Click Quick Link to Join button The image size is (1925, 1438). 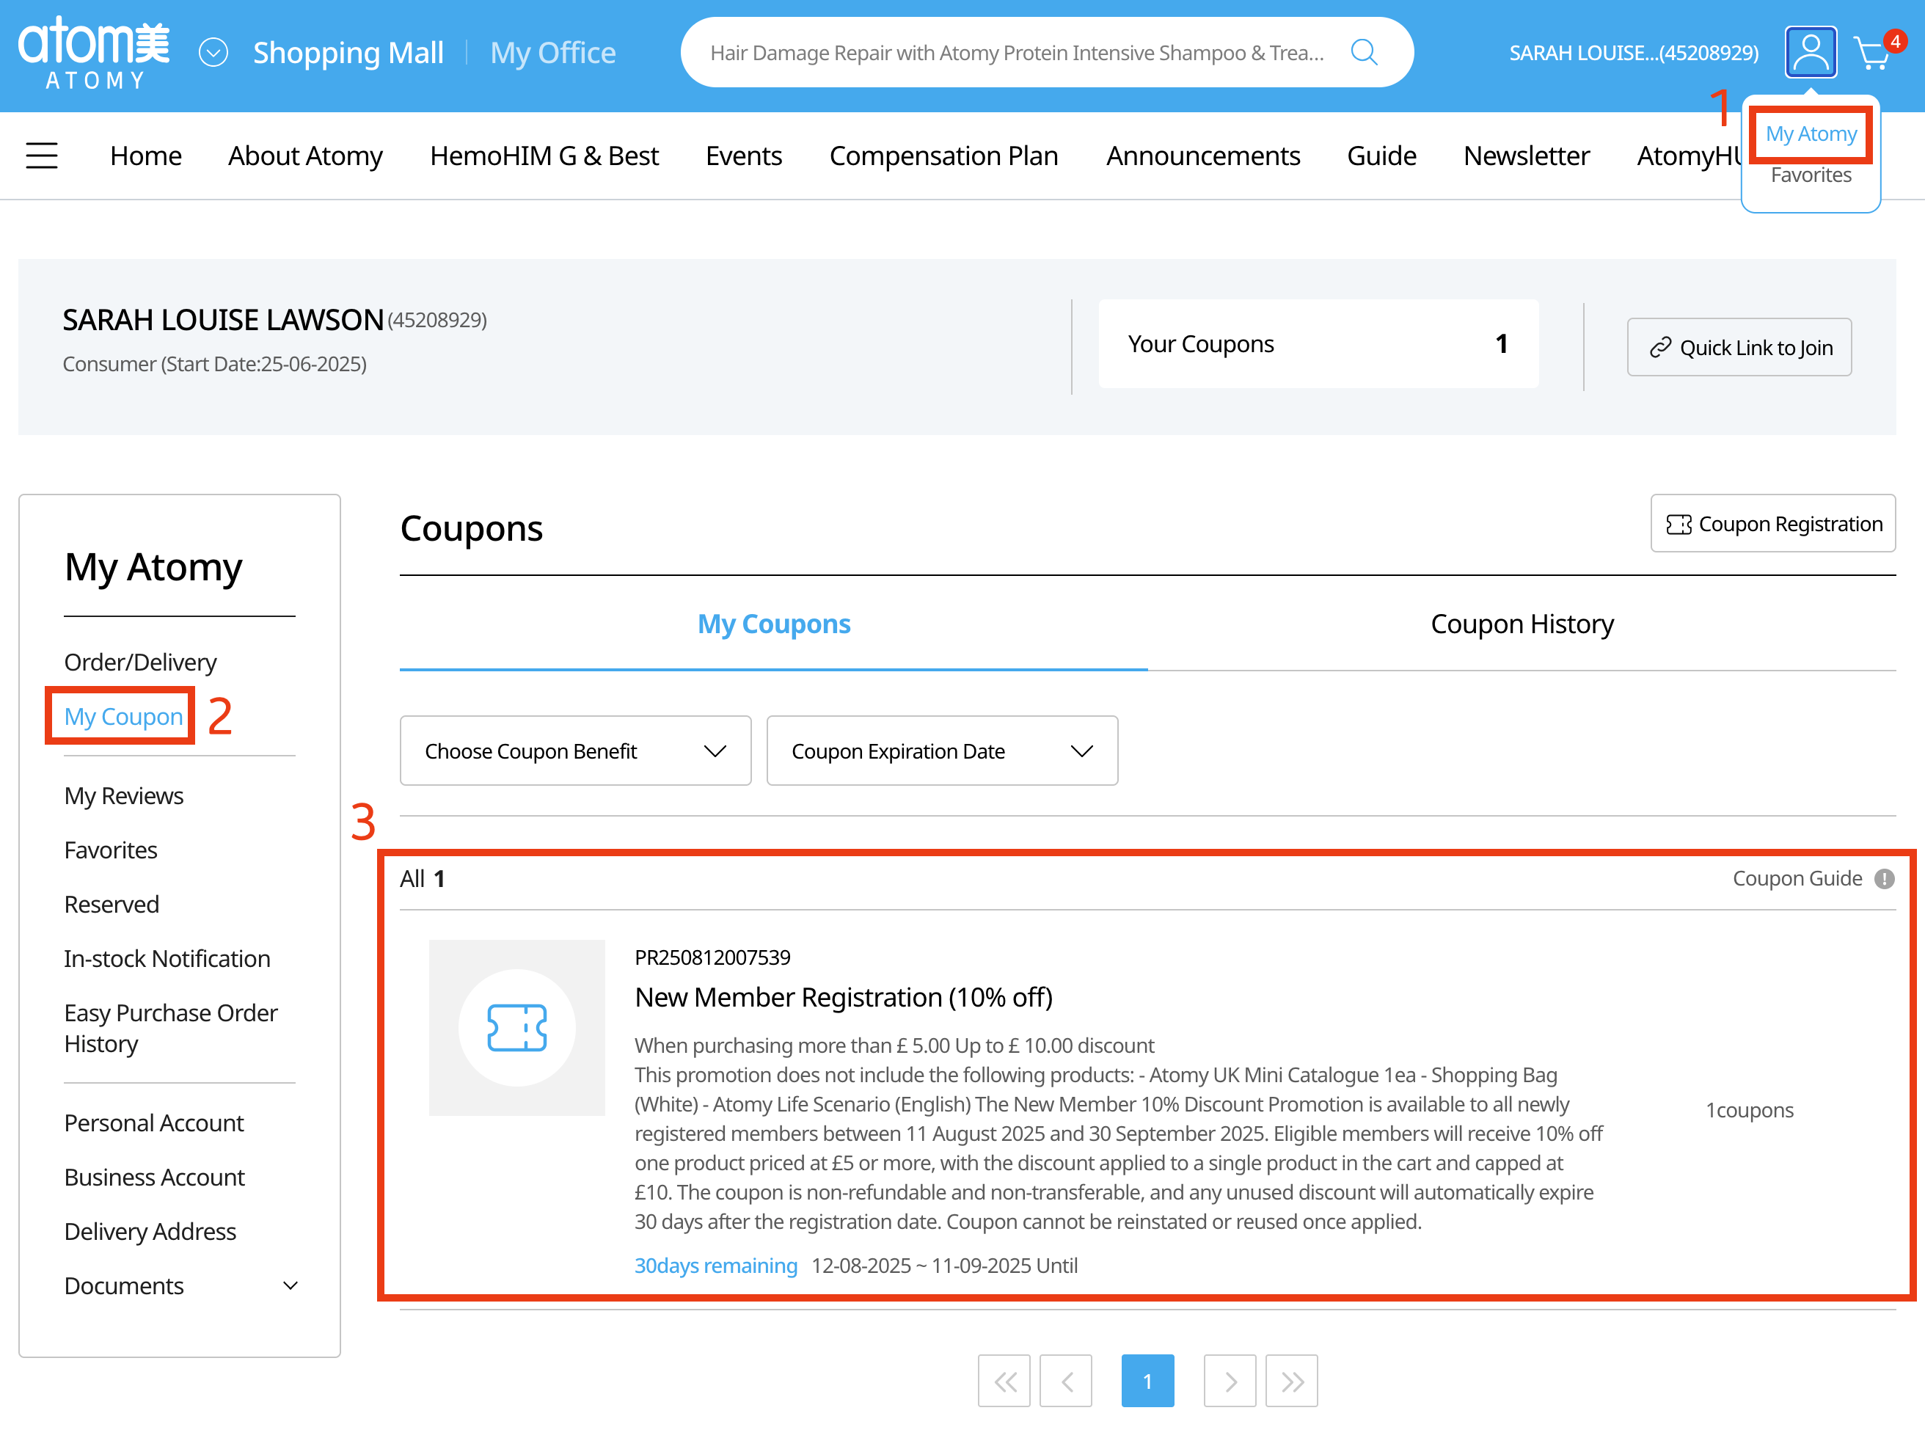pos(1739,347)
